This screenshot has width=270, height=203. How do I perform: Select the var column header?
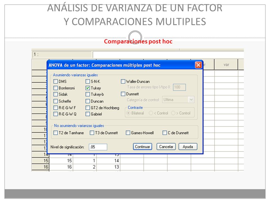click(x=226, y=65)
